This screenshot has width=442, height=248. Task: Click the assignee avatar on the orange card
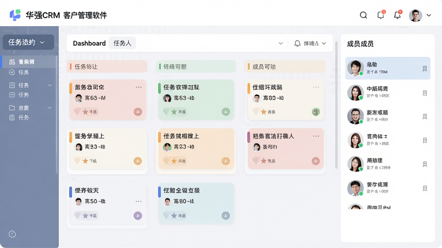click(x=167, y=147)
